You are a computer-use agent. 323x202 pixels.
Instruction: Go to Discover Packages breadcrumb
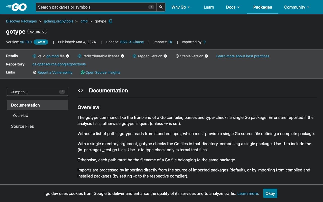point(21,21)
